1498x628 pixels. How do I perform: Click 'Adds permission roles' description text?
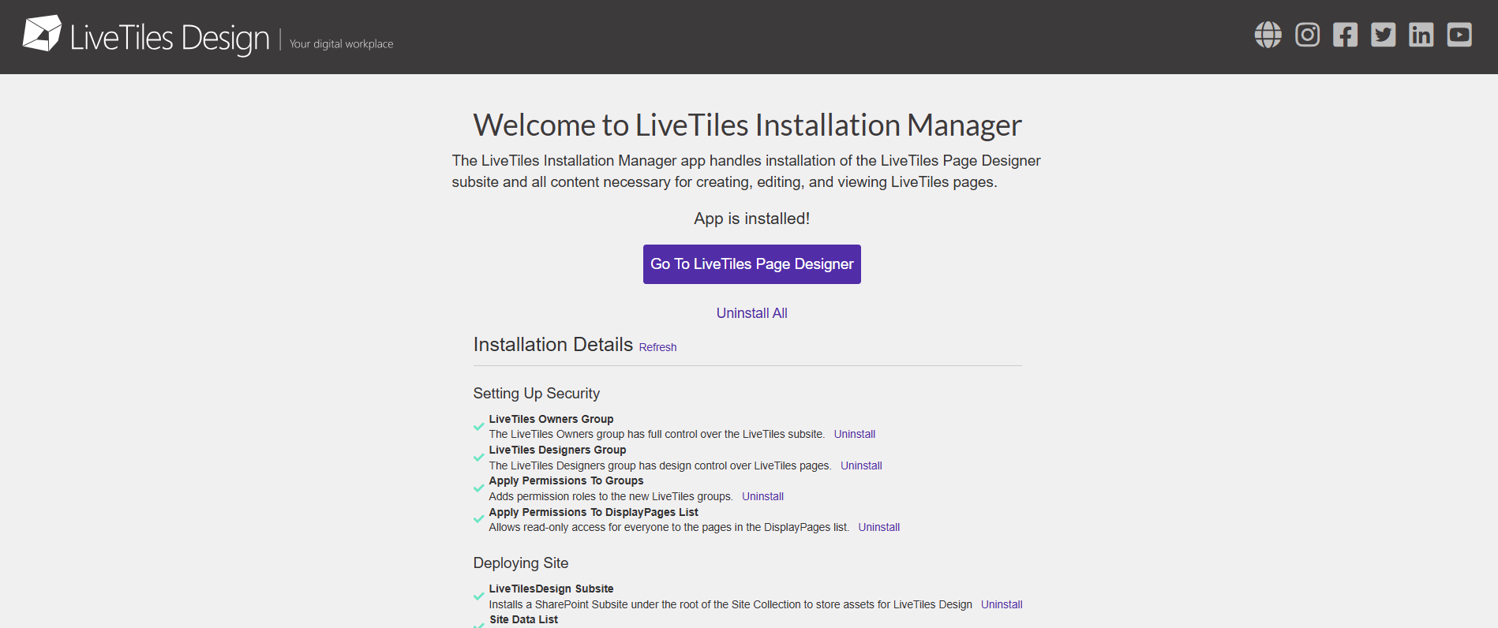pos(611,496)
